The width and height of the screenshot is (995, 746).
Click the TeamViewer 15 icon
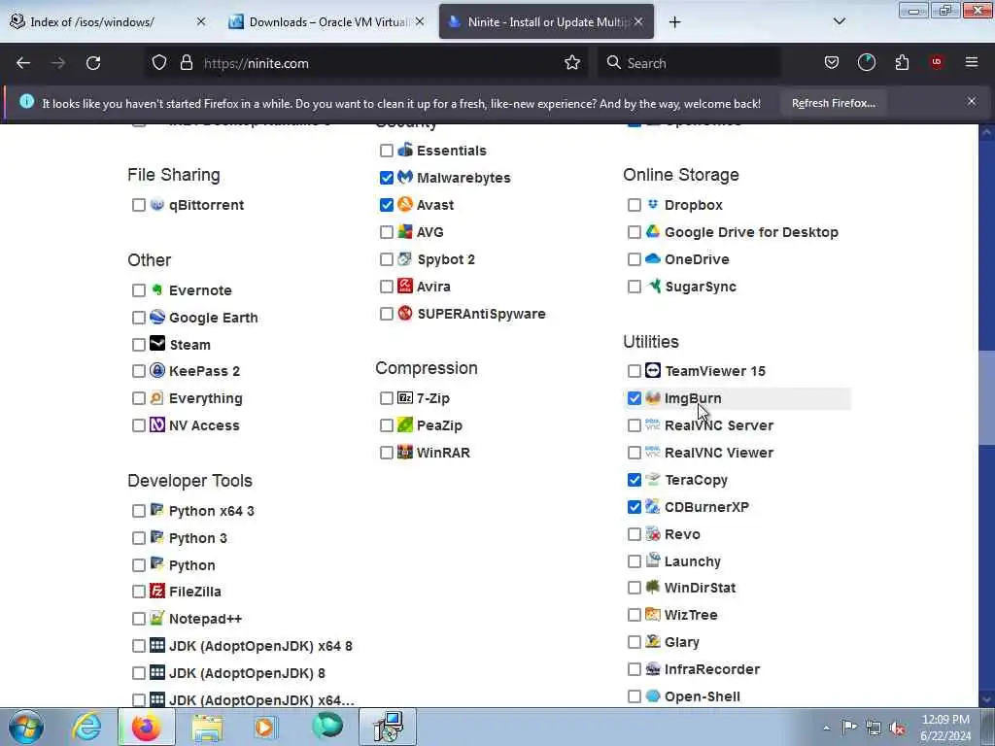tap(653, 370)
